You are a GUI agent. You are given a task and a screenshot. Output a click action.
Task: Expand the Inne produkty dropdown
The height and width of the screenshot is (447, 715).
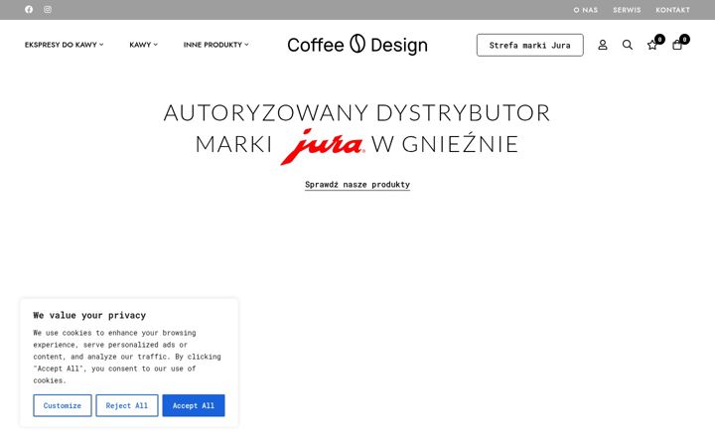pyautogui.click(x=216, y=45)
